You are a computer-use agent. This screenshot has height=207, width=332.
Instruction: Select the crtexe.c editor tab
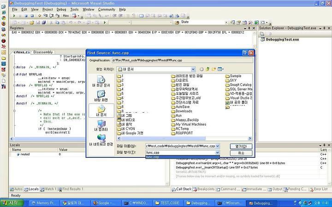tap(22, 52)
